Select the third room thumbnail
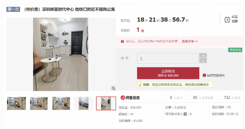Image resolution: width=245 pixels, height=129 pixels. (x=61, y=103)
